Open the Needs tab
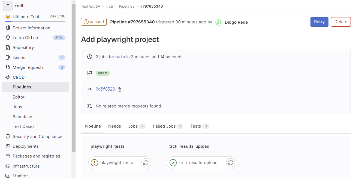Viewport: 356px width, 179px height. click(114, 126)
